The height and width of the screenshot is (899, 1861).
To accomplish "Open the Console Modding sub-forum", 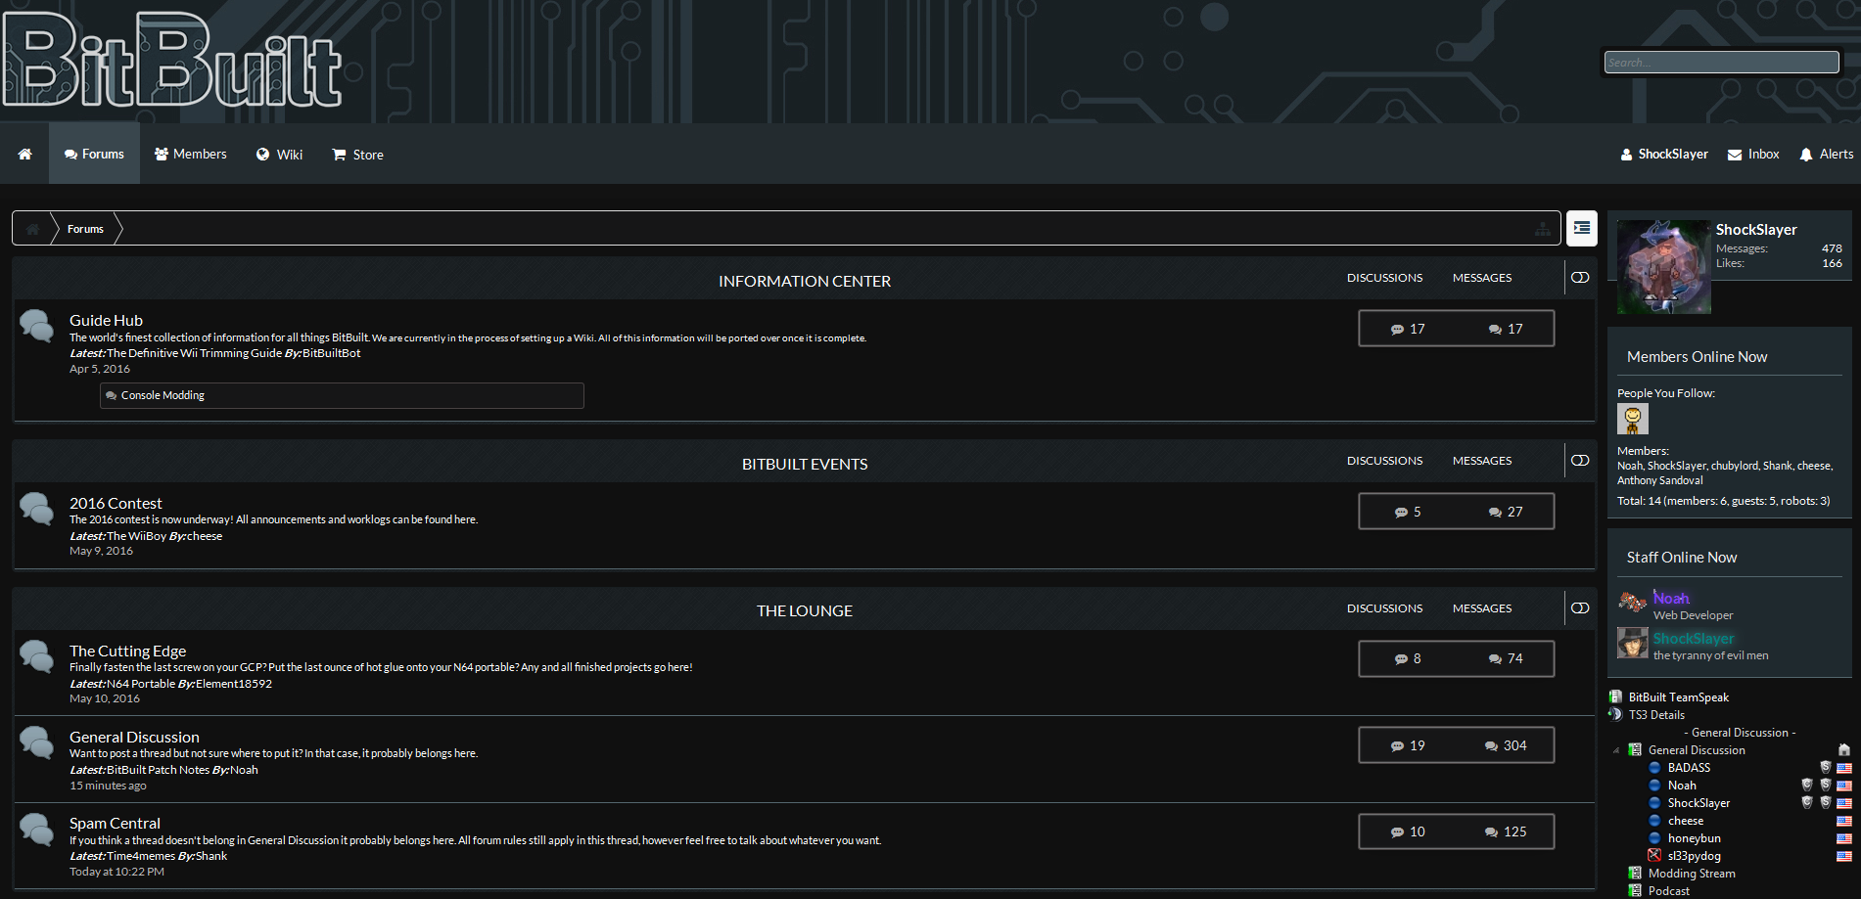I will [x=163, y=395].
